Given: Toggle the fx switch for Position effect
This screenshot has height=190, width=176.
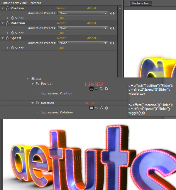Looking at the screenshot, I should tap(8, 8).
